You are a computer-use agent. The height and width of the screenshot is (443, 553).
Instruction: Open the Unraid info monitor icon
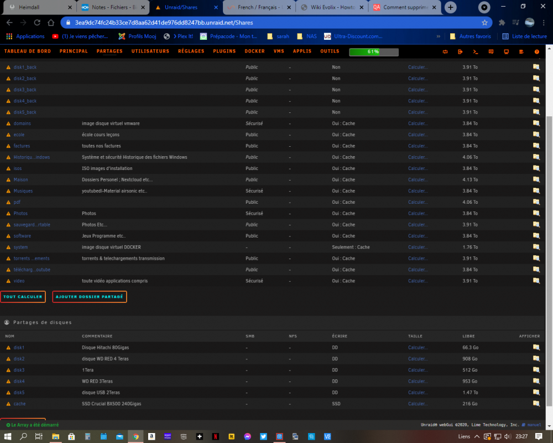pos(506,51)
